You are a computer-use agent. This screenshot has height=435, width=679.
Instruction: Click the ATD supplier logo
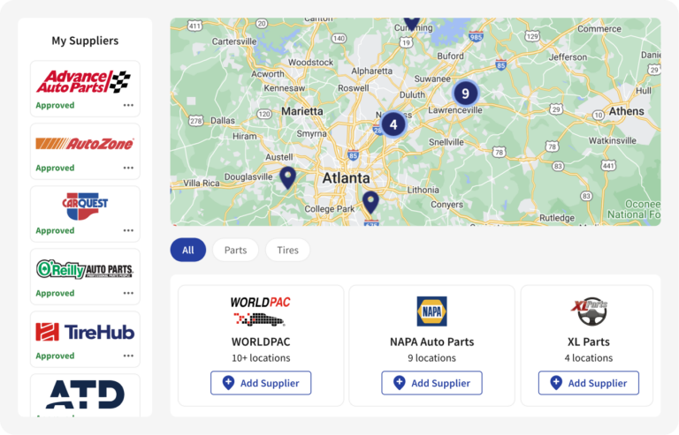click(85, 394)
